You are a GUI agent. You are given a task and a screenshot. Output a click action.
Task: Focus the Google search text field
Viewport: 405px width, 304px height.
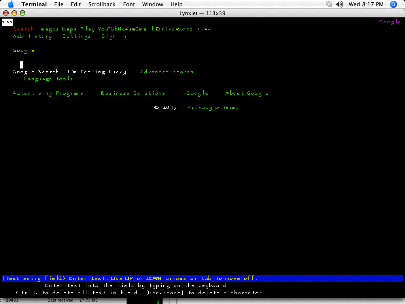(118, 65)
